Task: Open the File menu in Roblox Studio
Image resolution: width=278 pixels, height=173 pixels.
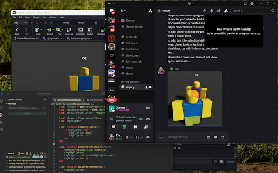Action: tap(14, 17)
